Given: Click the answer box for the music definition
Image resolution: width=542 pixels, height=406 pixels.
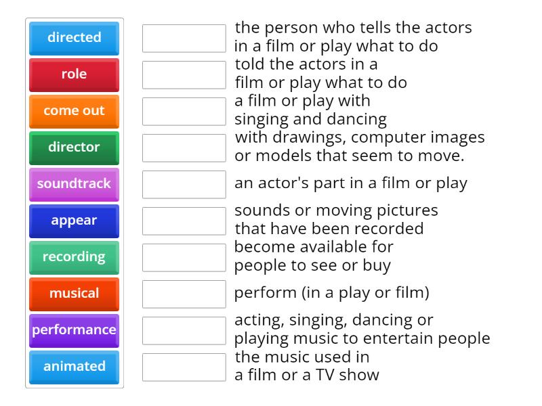Looking at the screenshot, I should [184, 367].
